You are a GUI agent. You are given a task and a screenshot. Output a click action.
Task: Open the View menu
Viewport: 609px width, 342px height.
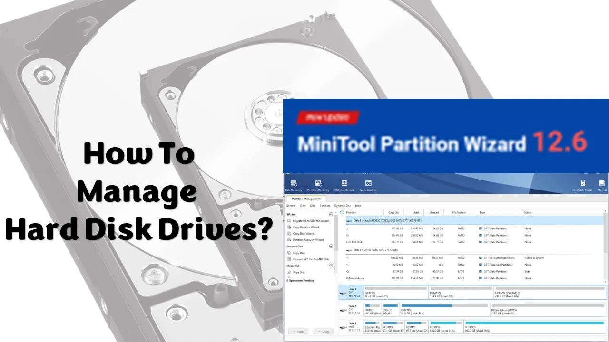point(303,205)
